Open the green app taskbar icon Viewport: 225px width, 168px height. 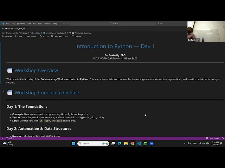point(145,143)
